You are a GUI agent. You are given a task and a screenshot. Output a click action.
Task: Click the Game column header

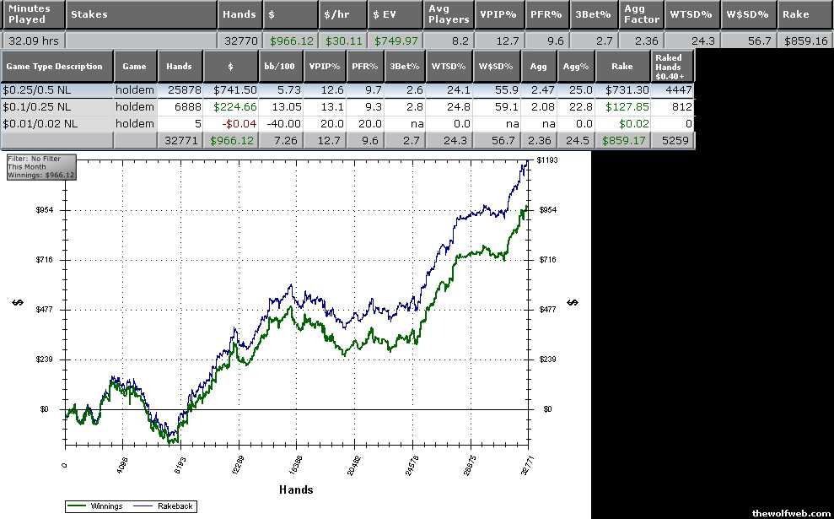coord(135,66)
